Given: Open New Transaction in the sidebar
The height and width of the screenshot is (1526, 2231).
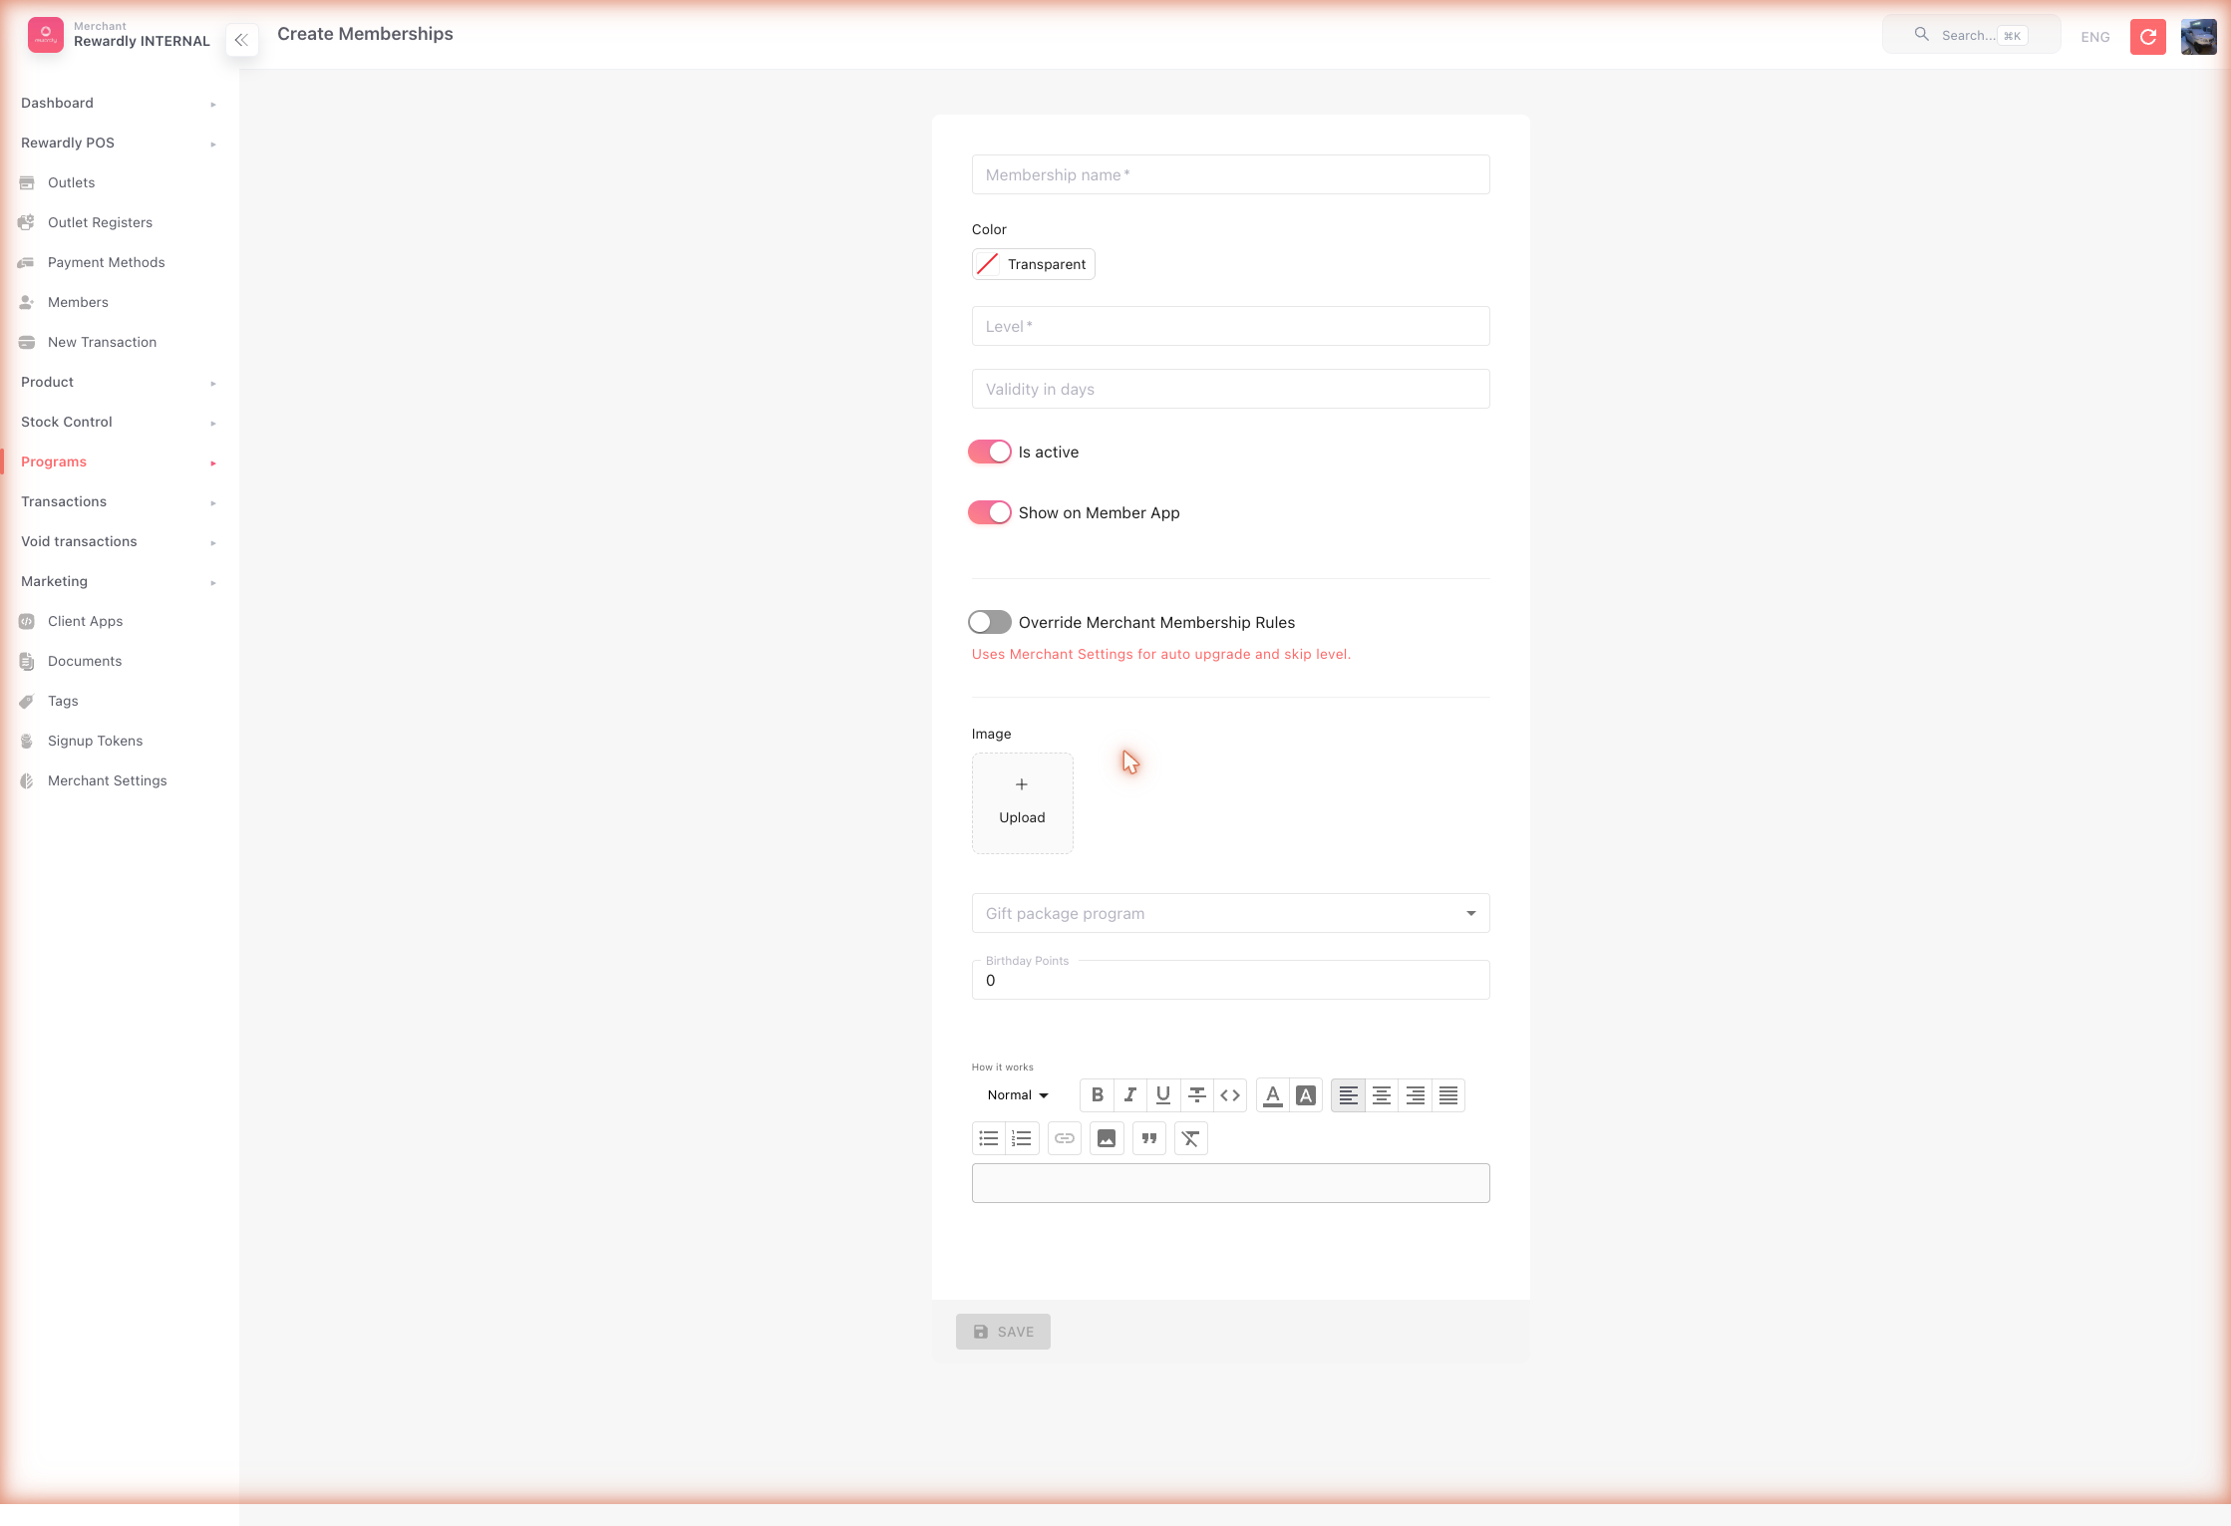Looking at the screenshot, I should (x=119, y=342).
